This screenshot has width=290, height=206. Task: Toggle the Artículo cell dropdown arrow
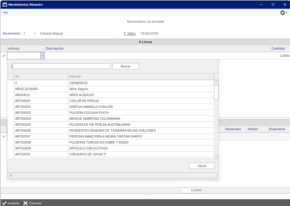42,56
